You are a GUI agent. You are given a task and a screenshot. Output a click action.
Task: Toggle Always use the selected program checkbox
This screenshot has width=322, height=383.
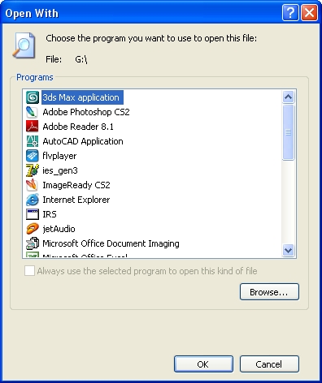(x=29, y=271)
